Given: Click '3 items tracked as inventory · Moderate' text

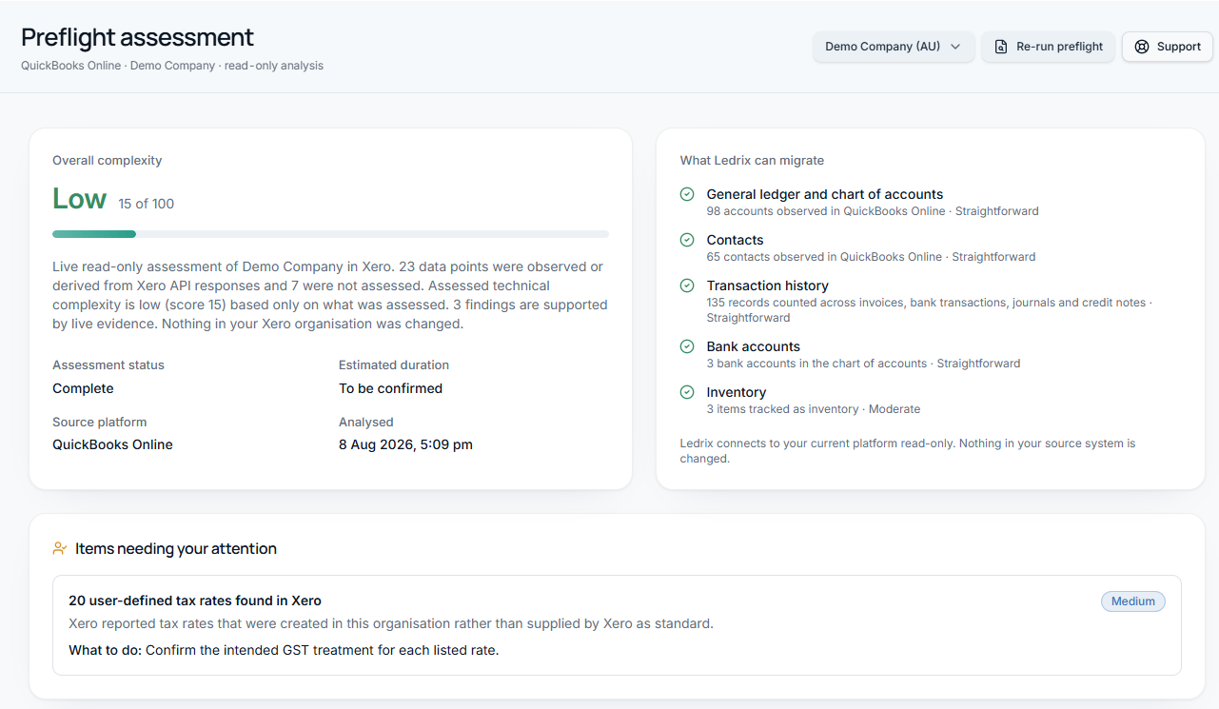Looking at the screenshot, I should click(x=814, y=409).
